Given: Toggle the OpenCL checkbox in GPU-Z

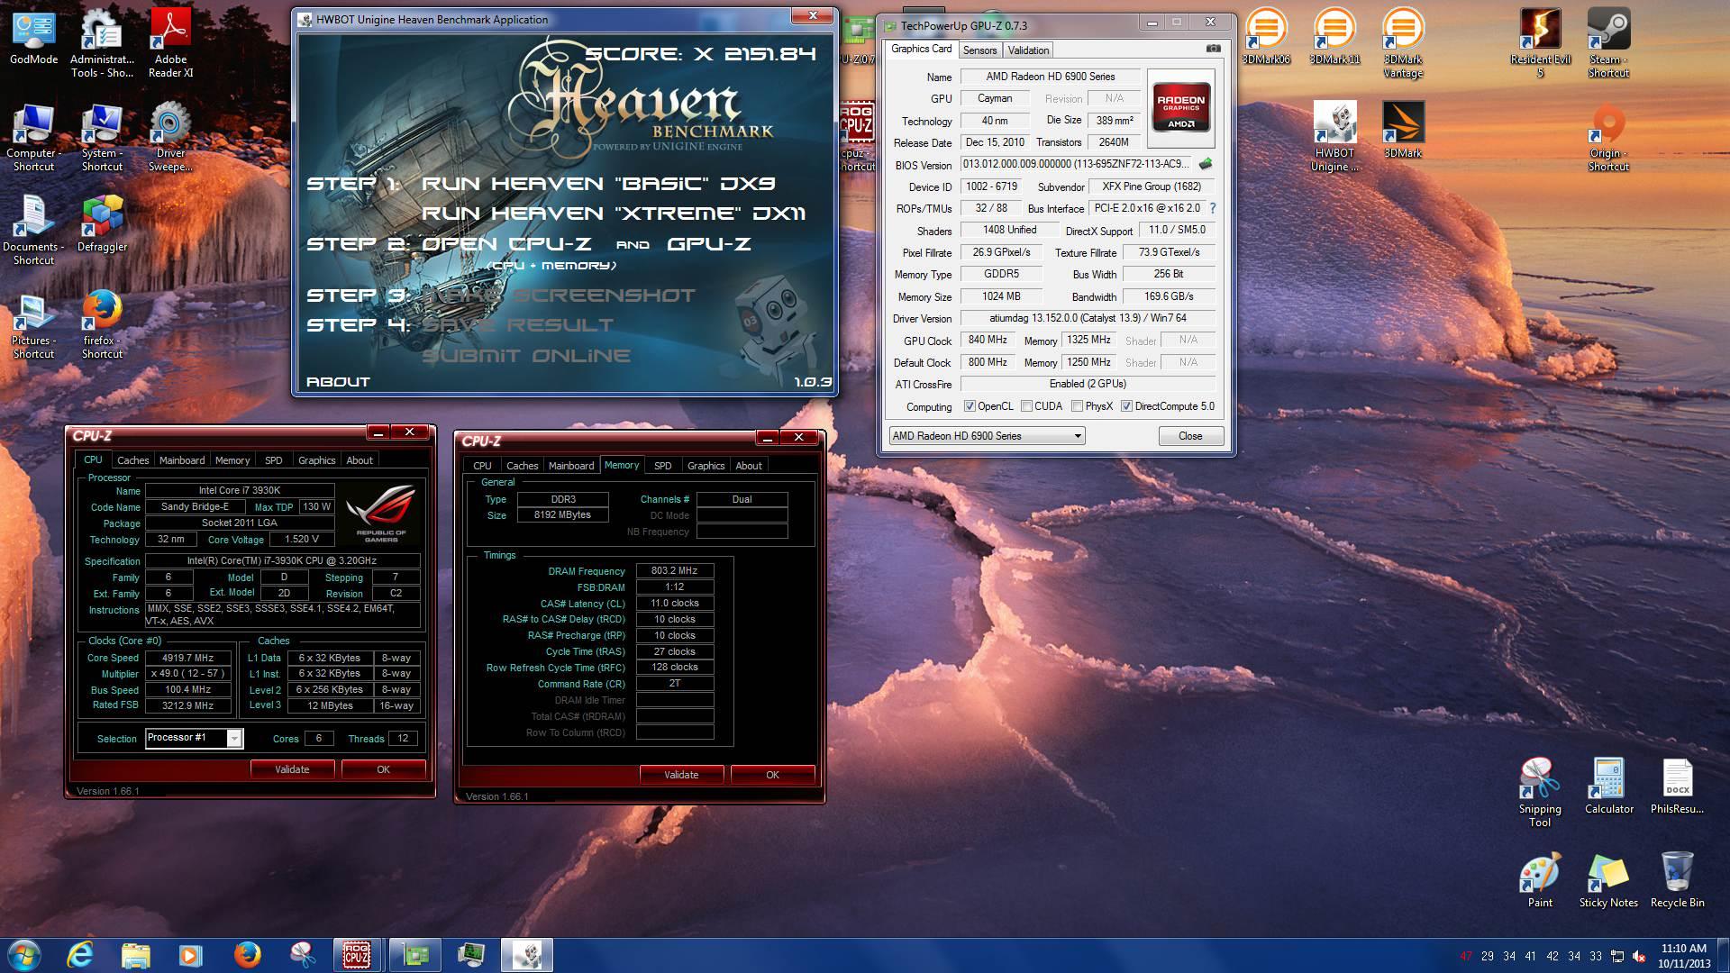Looking at the screenshot, I should [x=970, y=406].
